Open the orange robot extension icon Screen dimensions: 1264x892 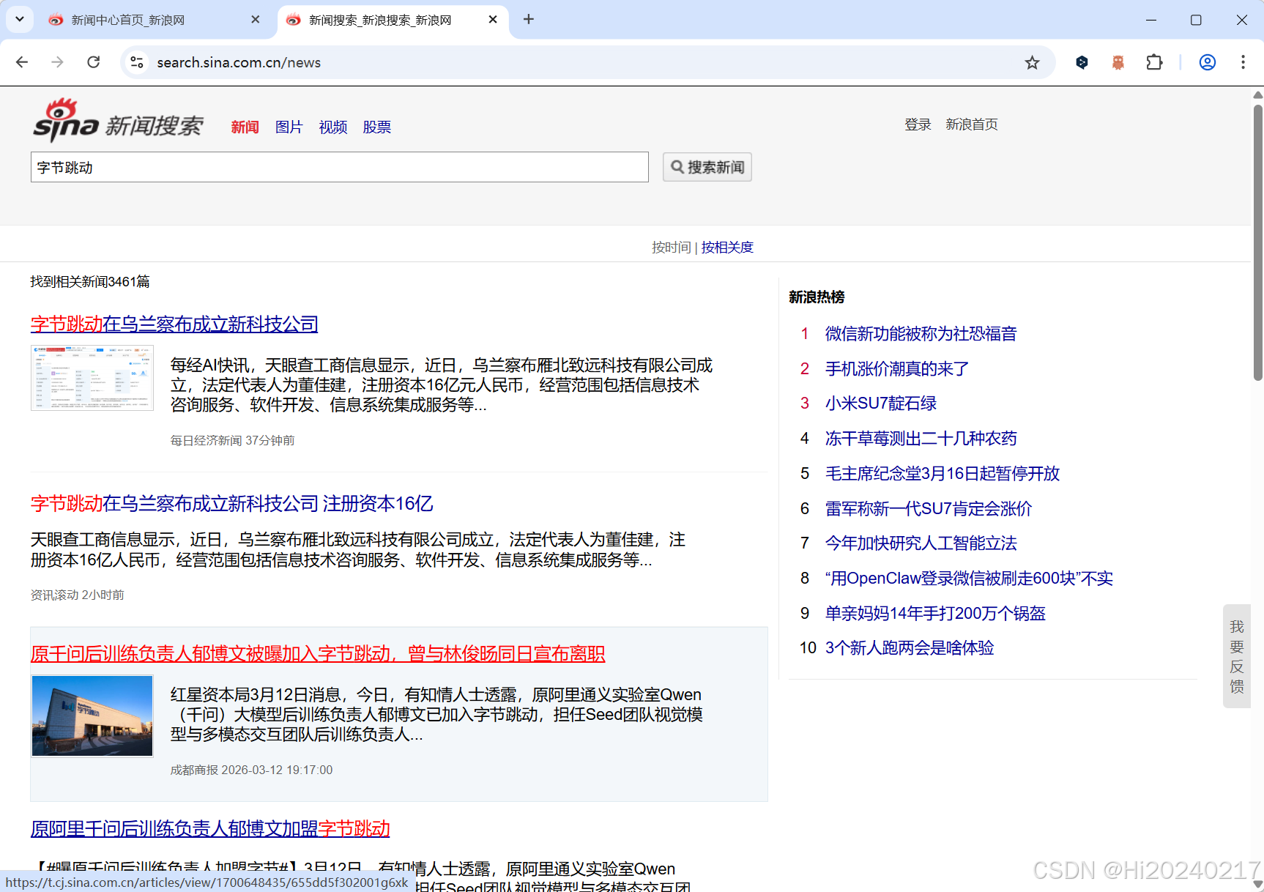1118,62
